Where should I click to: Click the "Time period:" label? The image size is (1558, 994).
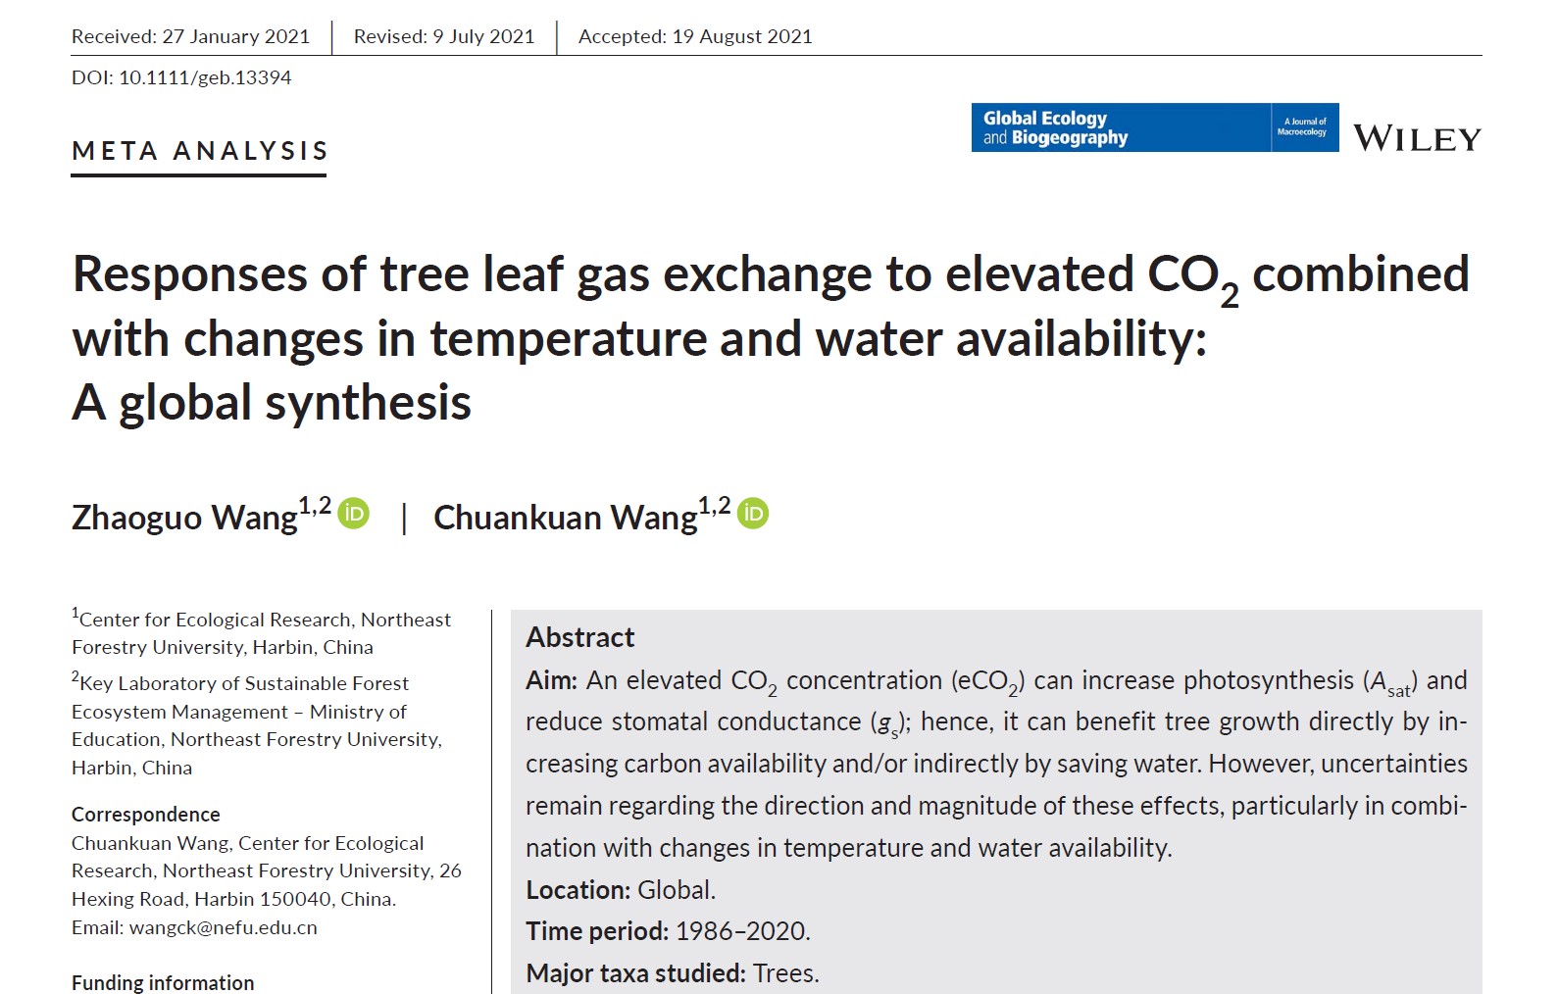click(x=596, y=931)
